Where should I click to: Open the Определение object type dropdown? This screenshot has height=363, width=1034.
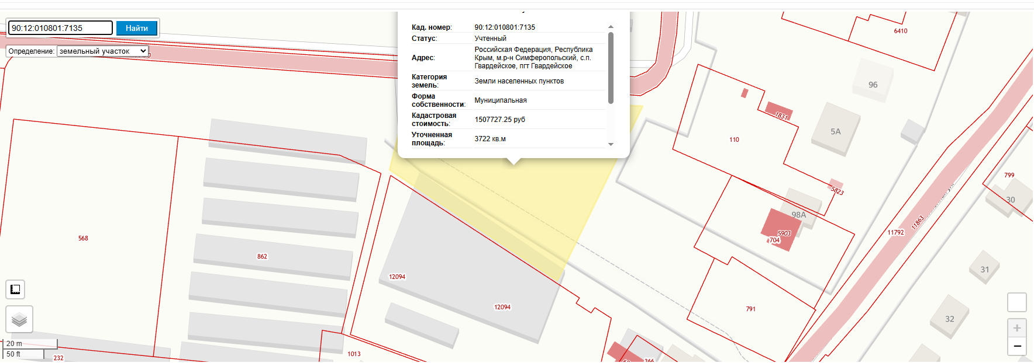(103, 51)
